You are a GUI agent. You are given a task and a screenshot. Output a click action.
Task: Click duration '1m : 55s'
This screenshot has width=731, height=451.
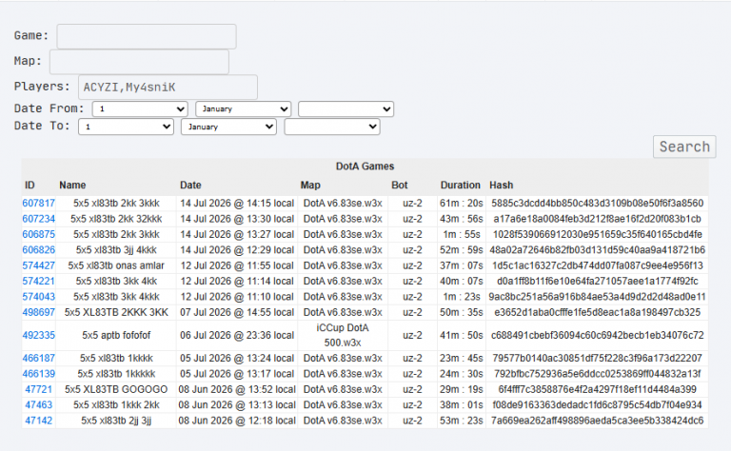[x=461, y=234]
